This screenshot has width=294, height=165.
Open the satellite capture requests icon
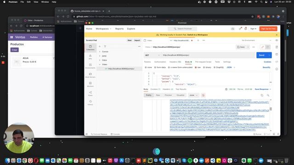point(240,28)
